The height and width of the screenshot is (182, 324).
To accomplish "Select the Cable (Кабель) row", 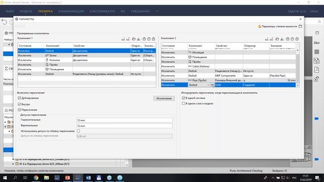I will (x=228, y=66).
